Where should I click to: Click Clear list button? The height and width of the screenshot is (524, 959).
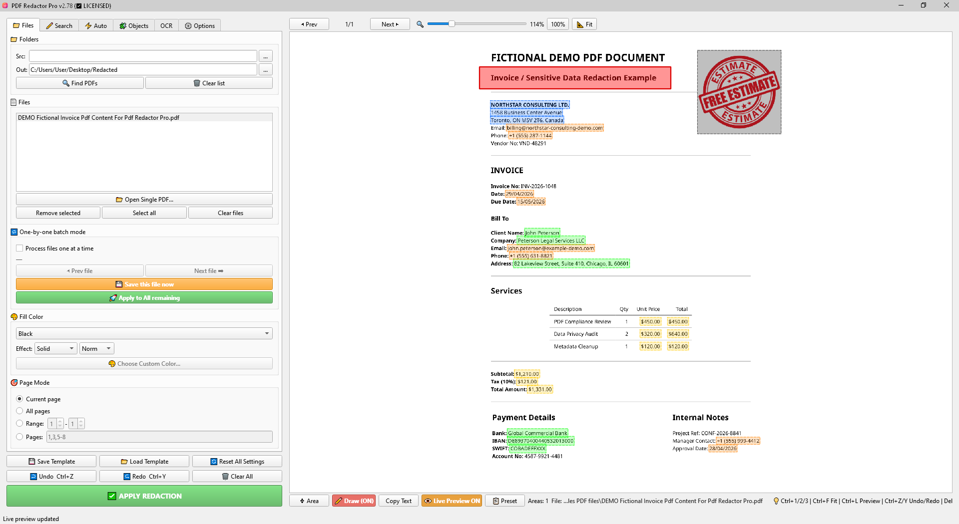pos(209,83)
